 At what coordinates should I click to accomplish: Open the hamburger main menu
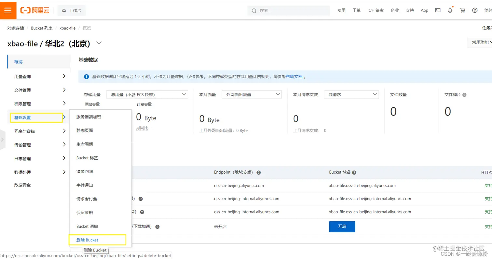[x=8, y=10]
